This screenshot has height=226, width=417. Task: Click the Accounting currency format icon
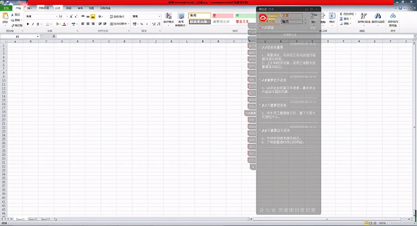(x=134, y=24)
